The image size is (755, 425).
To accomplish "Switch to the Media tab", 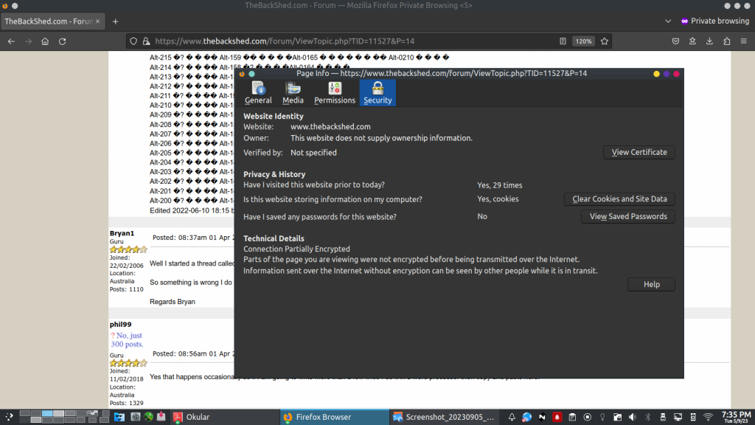I will 293,93.
